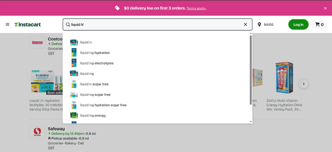Show next products with carousel arrow
332x152 pixels.
[303, 84]
